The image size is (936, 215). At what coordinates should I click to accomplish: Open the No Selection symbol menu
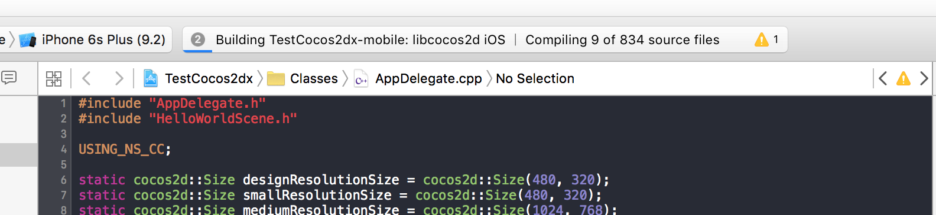[x=535, y=78]
